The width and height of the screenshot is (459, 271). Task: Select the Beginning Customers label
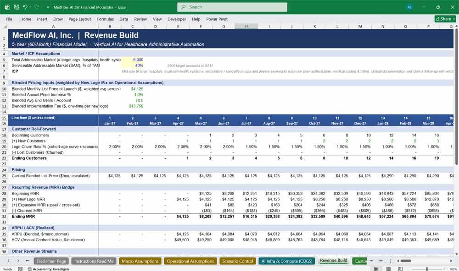coord(30,135)
